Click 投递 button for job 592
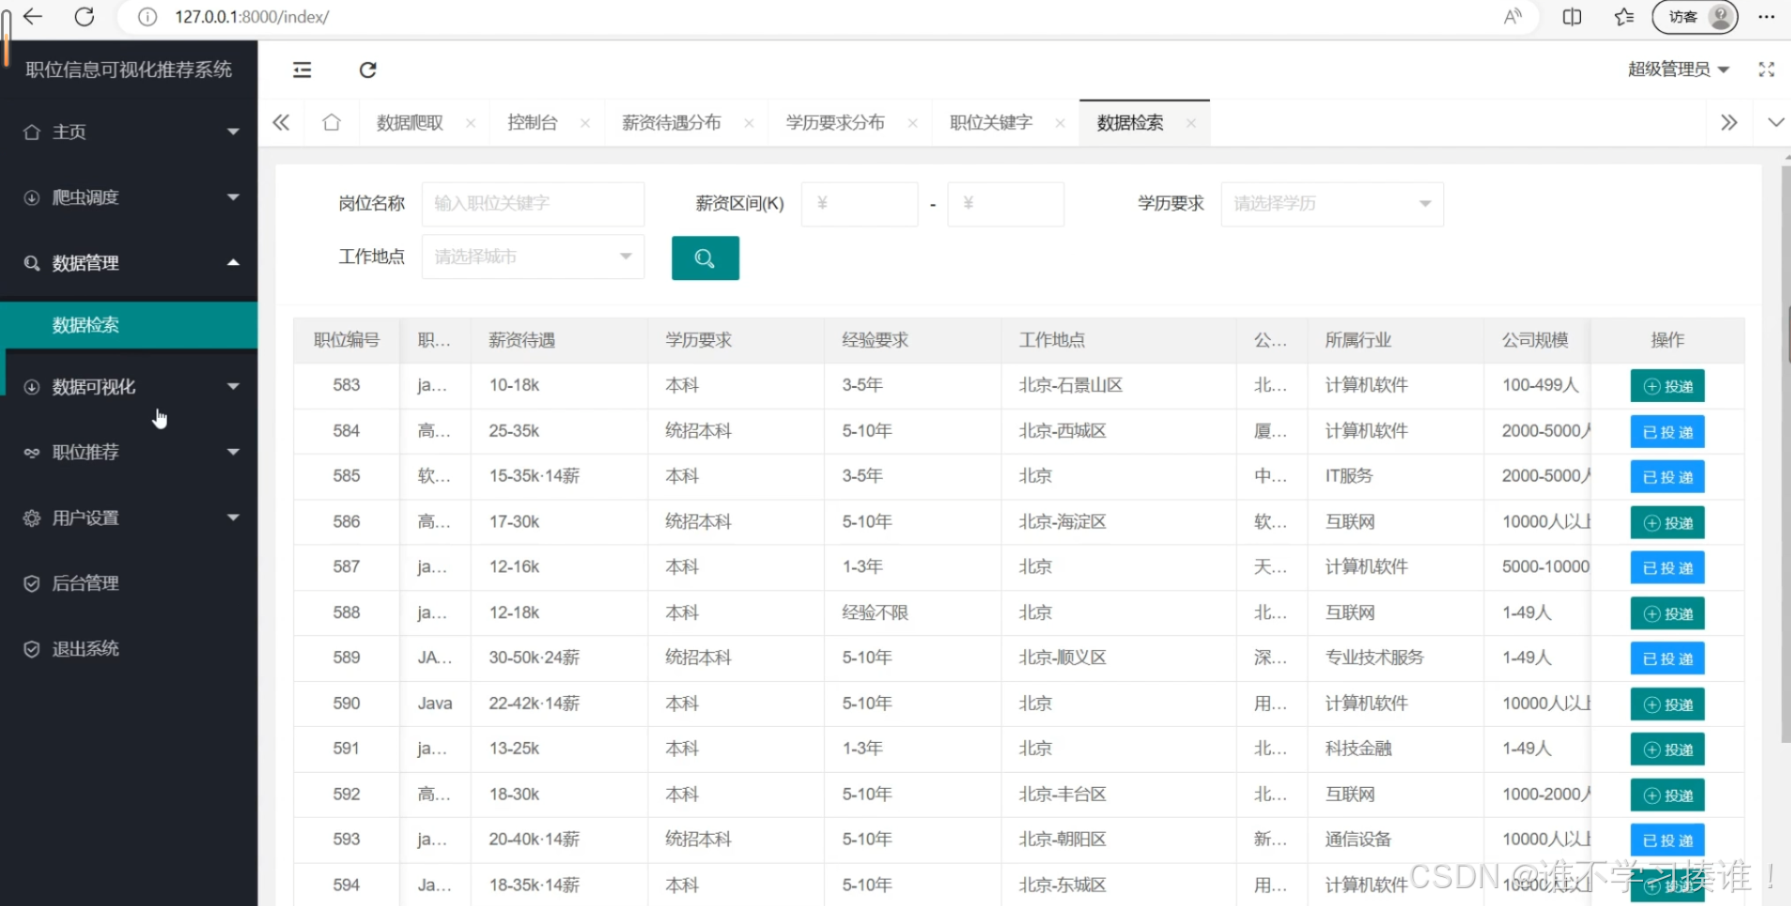The image size is (1791, 906). pyautogui.click(x=1667, y=795)
